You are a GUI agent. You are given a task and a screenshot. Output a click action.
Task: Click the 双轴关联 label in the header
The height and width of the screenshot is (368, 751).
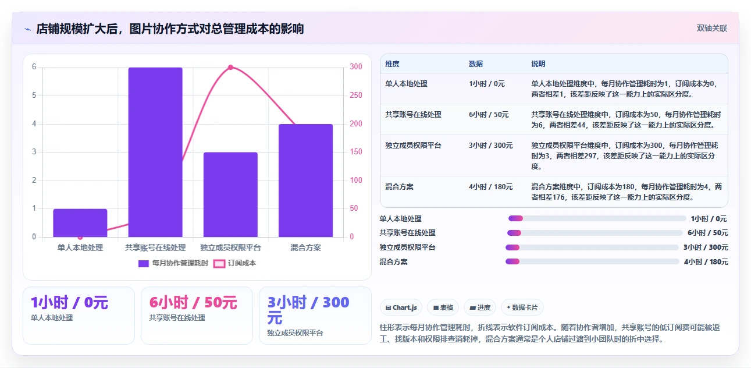point(712,28)
